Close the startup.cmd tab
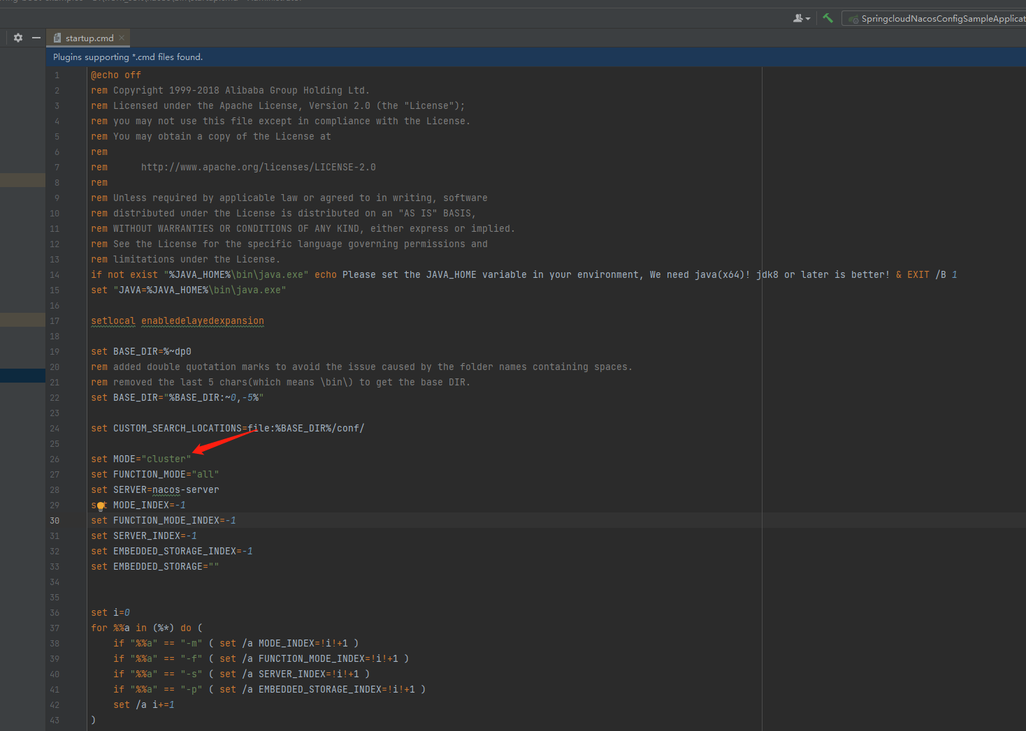 click(x=122, y=38)
